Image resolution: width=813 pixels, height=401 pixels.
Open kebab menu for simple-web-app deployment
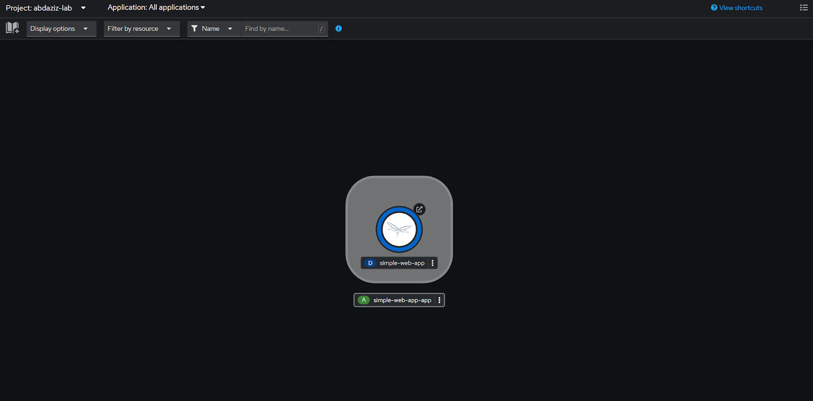(433, 263)
